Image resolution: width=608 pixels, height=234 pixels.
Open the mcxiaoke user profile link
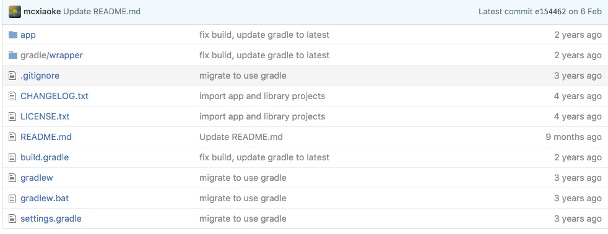point(42,12)
